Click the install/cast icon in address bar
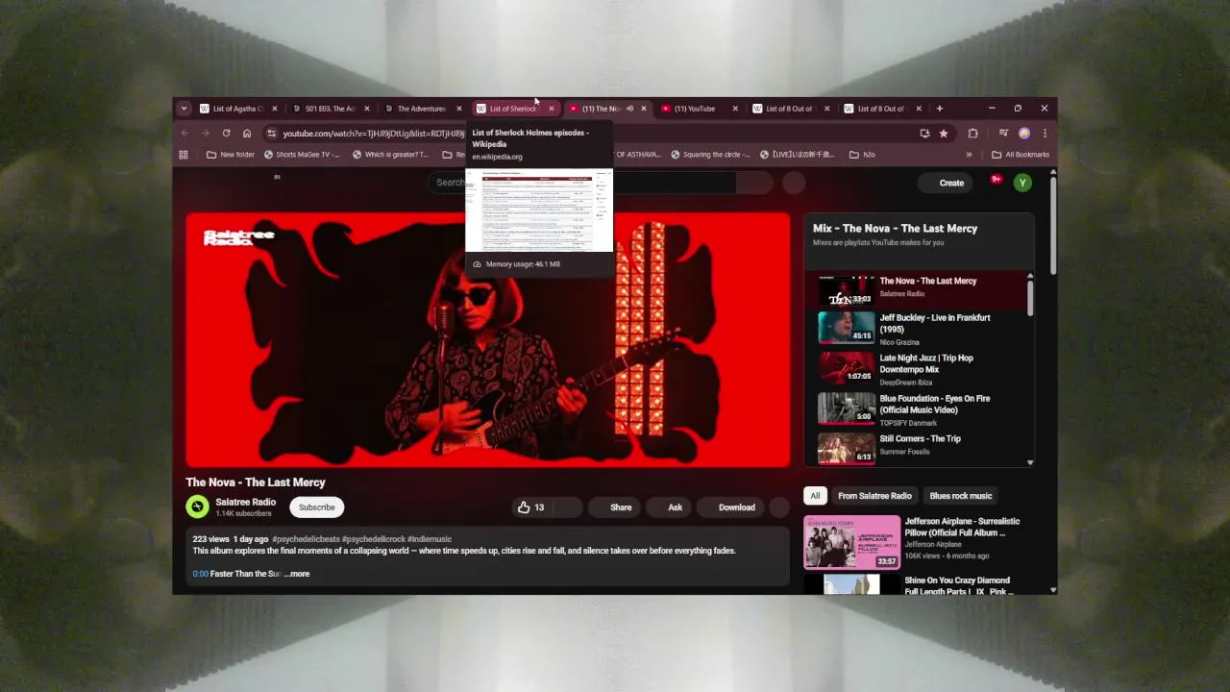The height and width of the screenshot is (692, 1230). 924,134
